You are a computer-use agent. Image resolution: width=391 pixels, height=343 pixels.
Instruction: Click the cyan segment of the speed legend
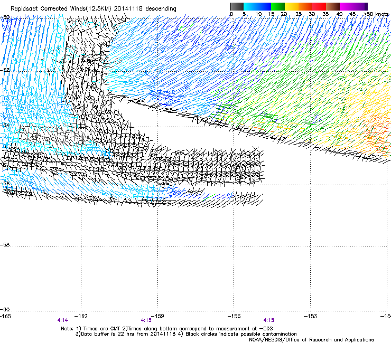[250, 6]
